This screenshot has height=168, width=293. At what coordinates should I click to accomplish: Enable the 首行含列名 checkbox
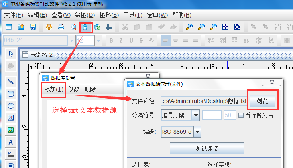pos(241,115)
